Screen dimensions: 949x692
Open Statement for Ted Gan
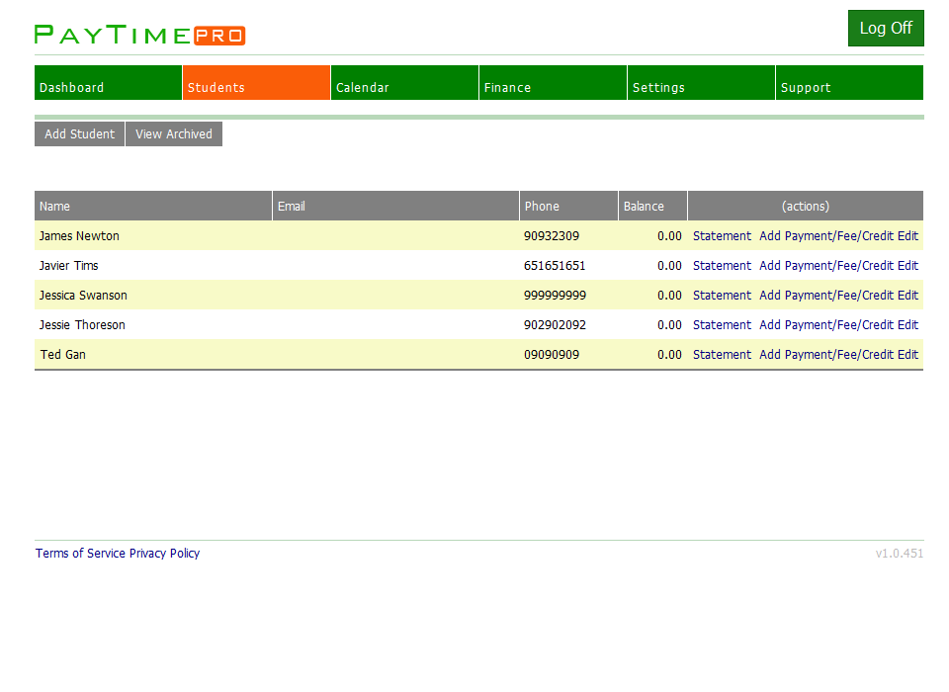pyautogui.click(x=722, y=355)
